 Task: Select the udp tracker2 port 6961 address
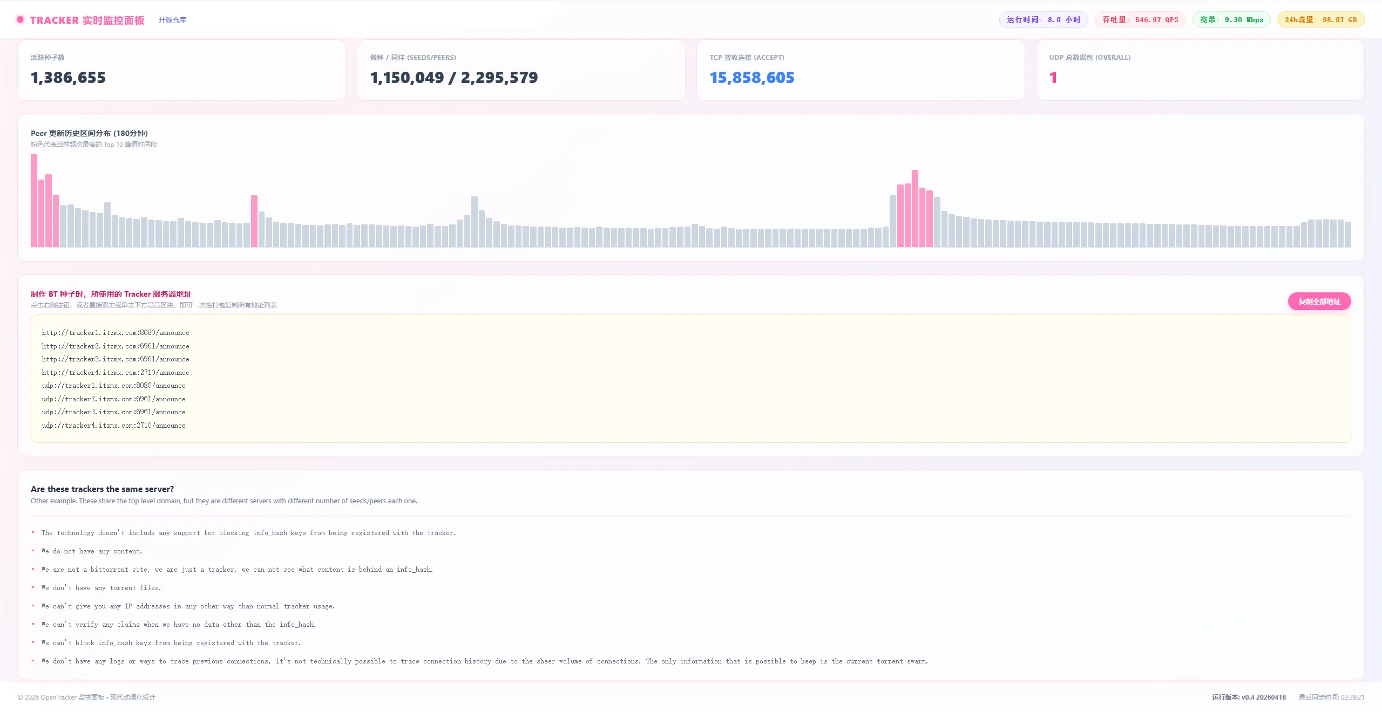(x=113, y=399)
